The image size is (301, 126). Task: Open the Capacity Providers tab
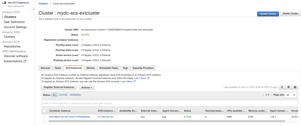(x=143, y=68)
